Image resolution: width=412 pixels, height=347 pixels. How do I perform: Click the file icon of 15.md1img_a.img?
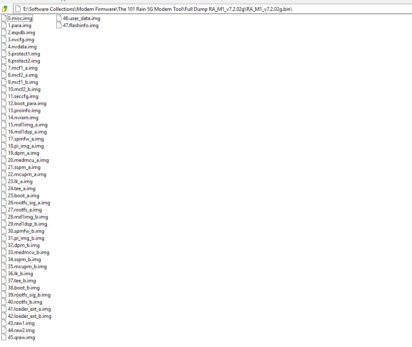pos(4,124)
